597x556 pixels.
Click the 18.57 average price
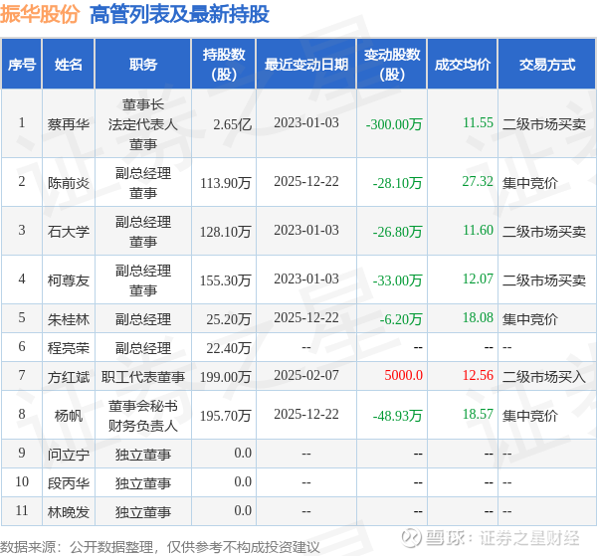[478, 414]
